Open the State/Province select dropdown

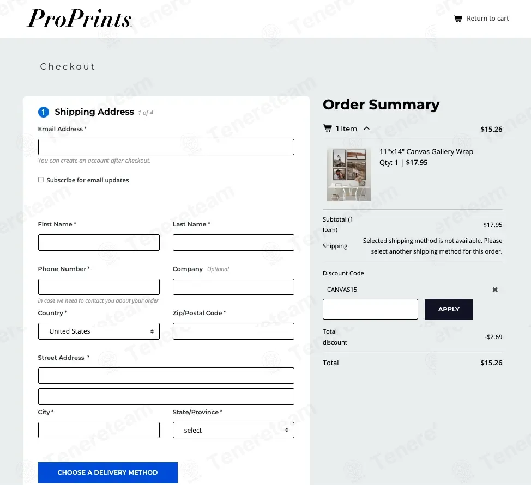pos(233,430)
